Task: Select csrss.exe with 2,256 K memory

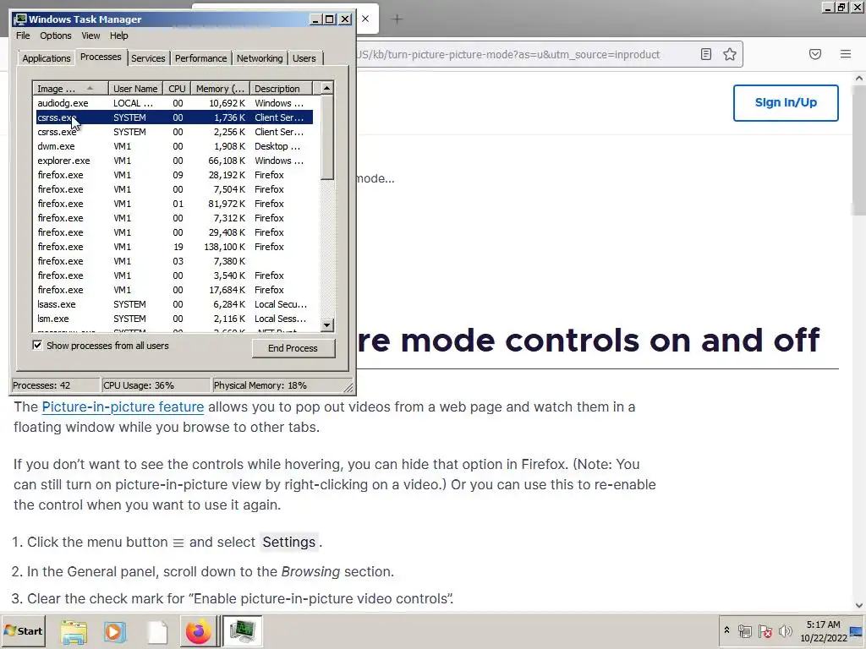Action: (174, 132)
